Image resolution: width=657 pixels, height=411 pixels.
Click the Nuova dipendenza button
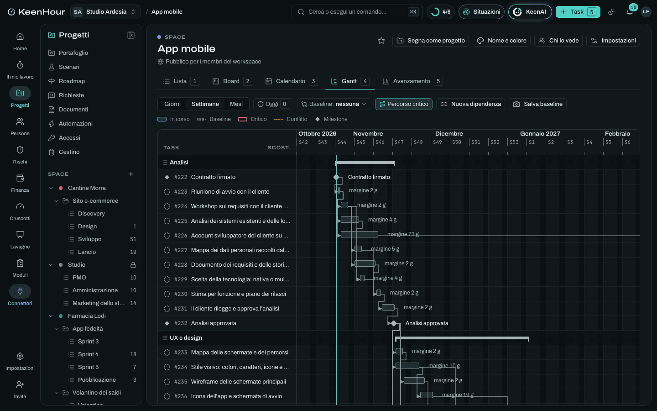tap(471, 104)
